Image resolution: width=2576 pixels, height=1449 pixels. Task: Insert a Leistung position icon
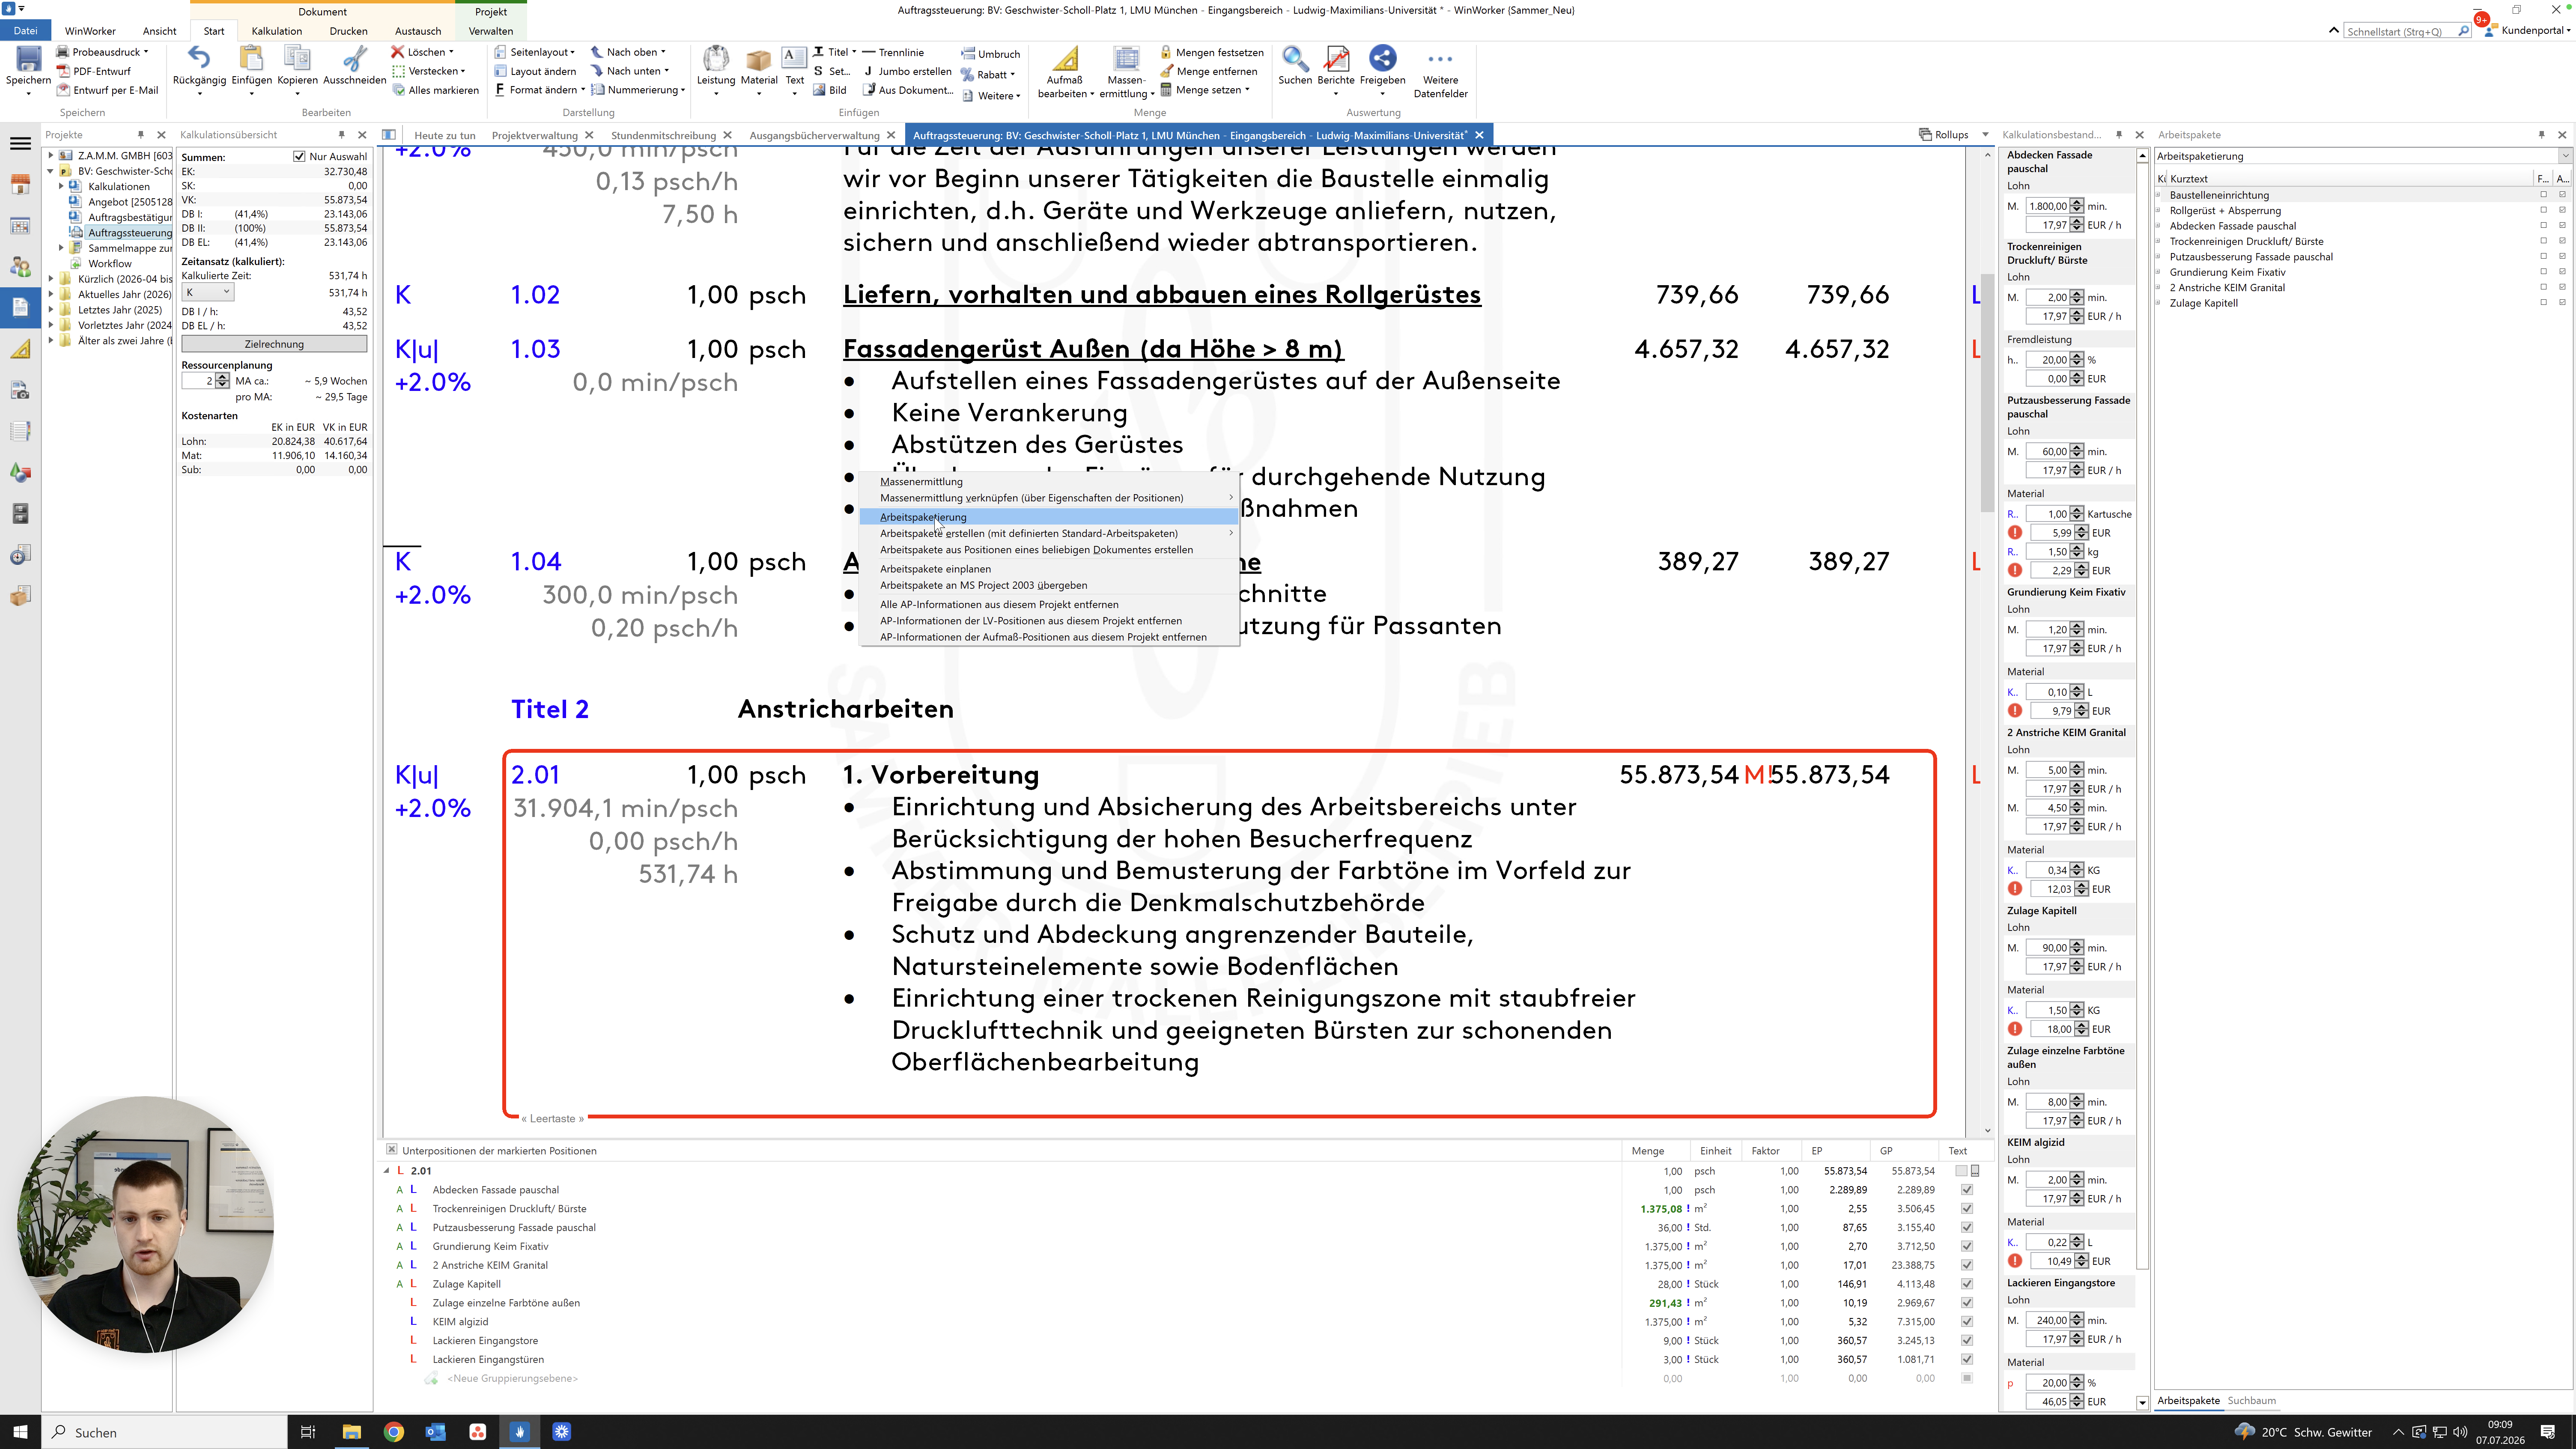pyautogui.click(x=716, y=59)
